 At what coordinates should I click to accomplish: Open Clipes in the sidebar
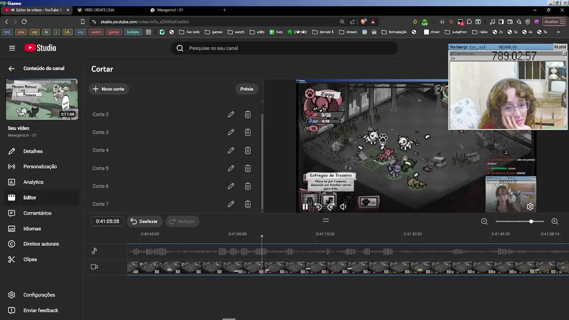tap(42, 260)
